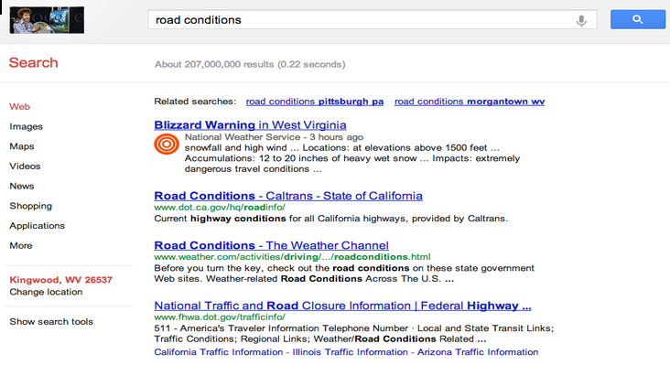The height and width of the screenshot is (365, 670).
Task: Open the Google doodle logo image
Action: click(47, 20)
